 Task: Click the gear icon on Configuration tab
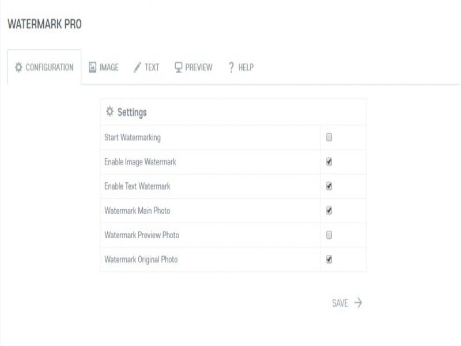(x=18, y=67)
